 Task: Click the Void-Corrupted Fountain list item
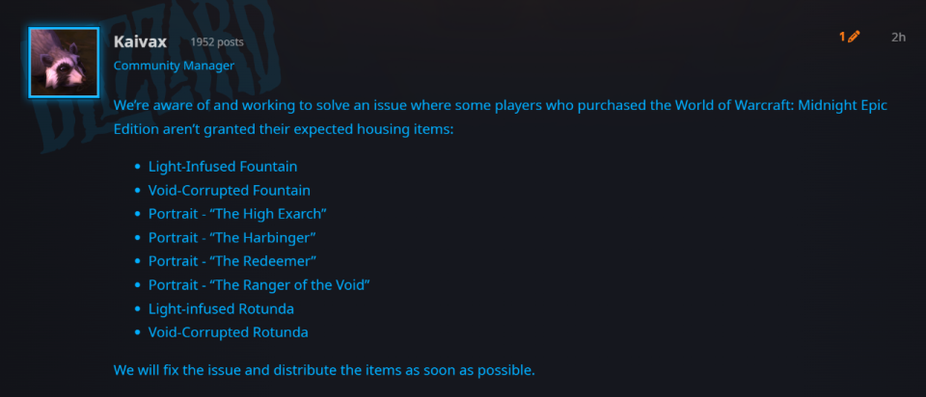click(x=229, y=191)
